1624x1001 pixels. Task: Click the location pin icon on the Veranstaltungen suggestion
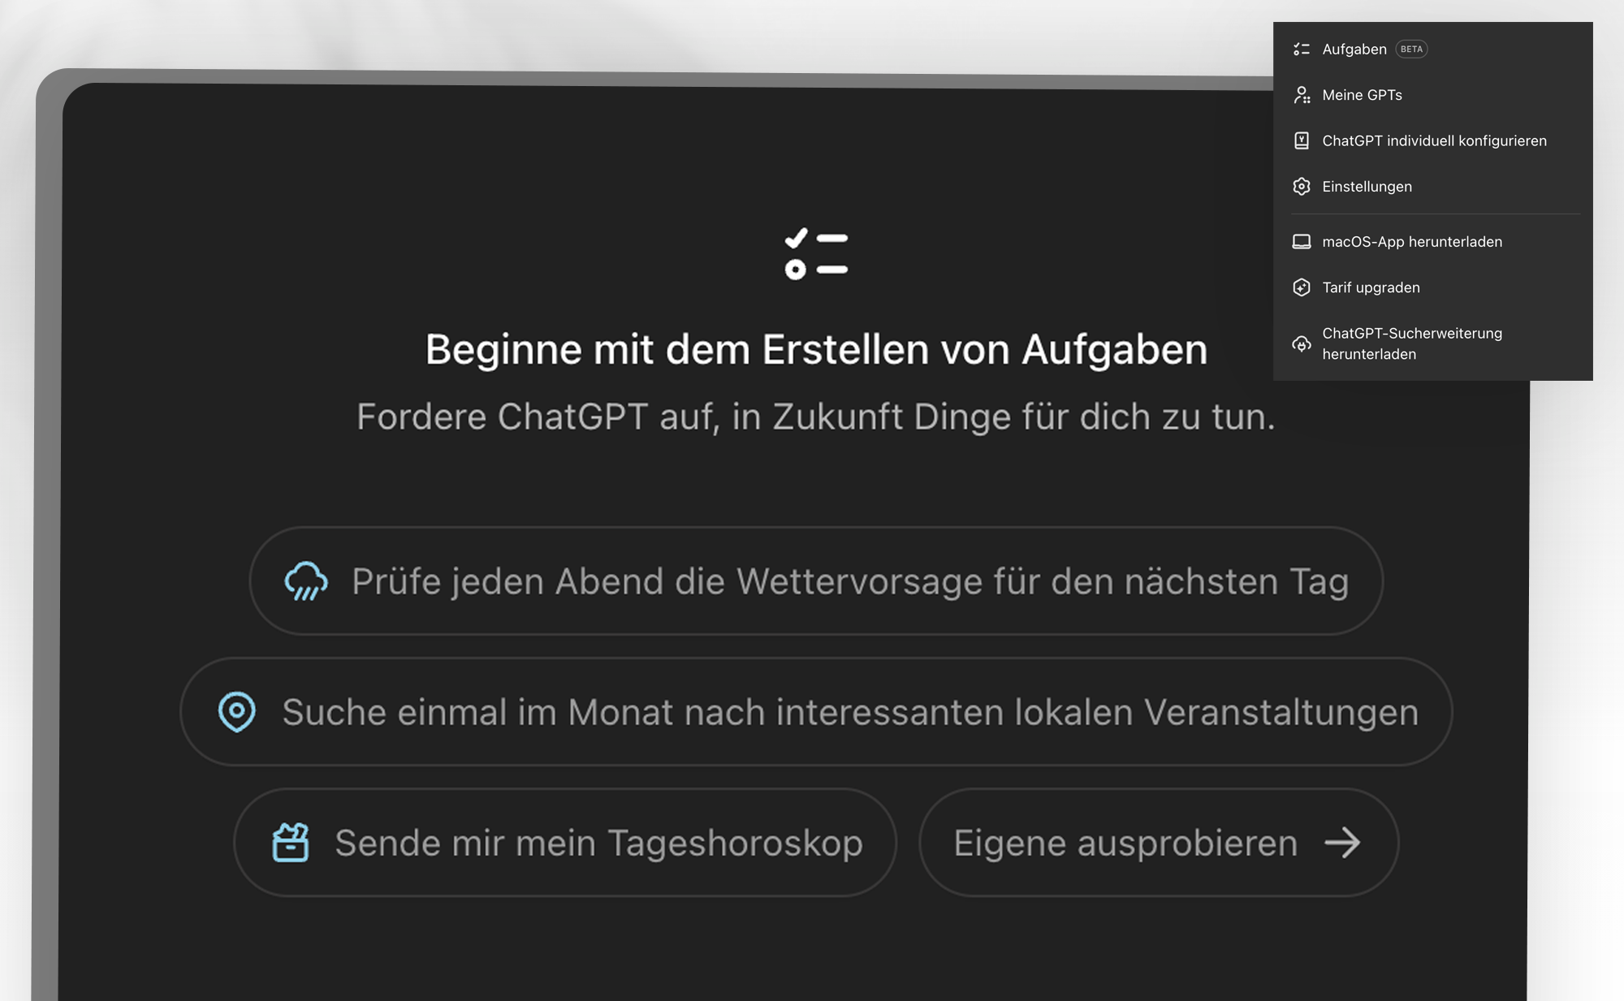click(235, 712)
